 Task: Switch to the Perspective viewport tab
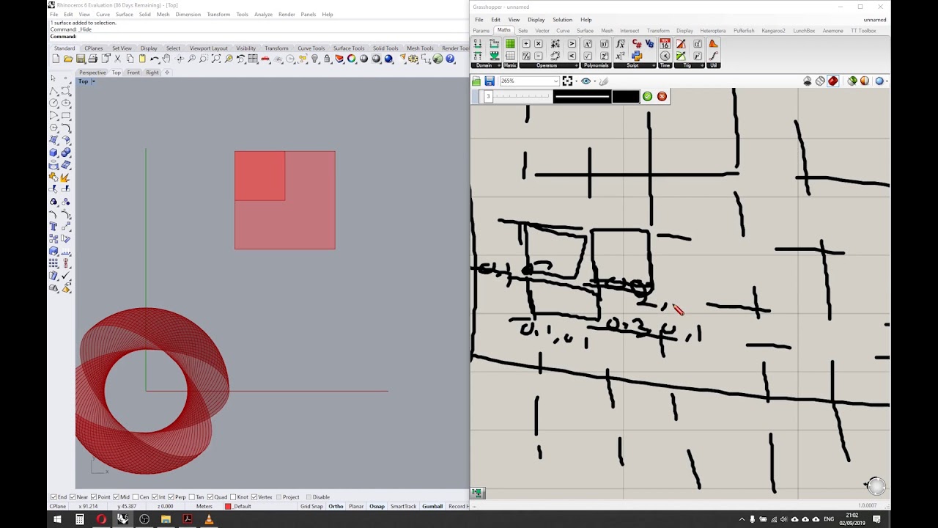coord(92,73)
